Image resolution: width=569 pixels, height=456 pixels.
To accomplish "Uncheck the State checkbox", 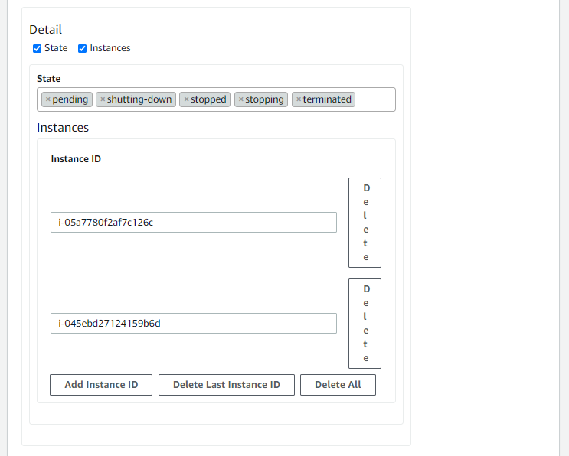I will tap(38, 48).
